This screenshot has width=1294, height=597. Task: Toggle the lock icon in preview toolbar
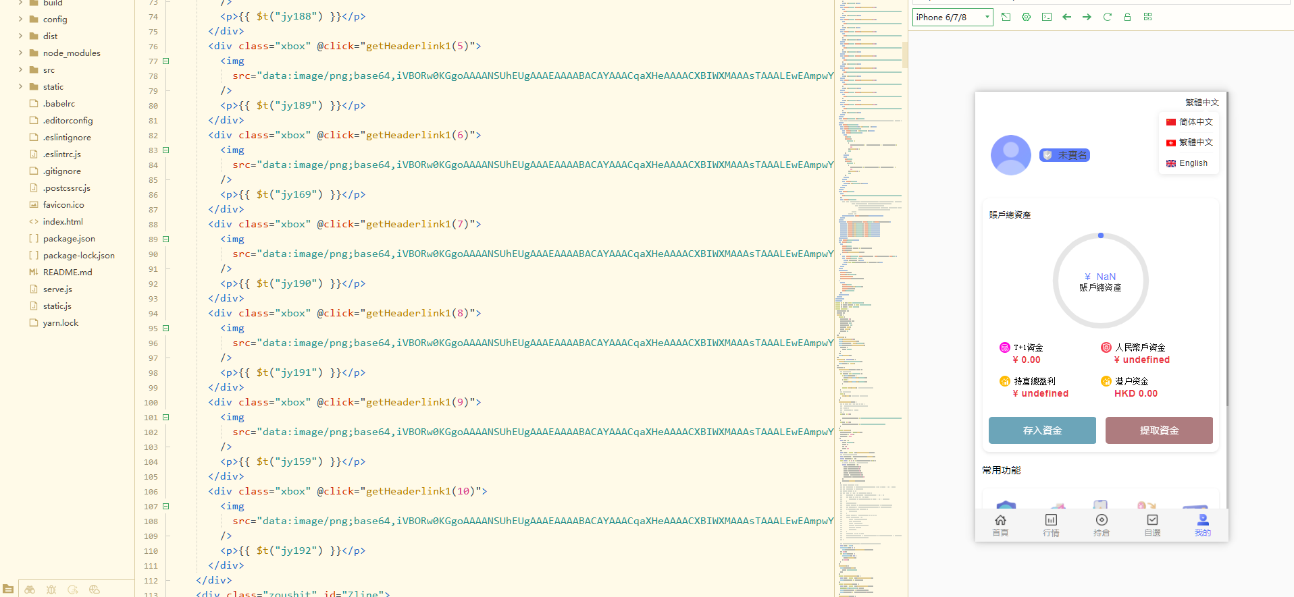click(1127, 17)
